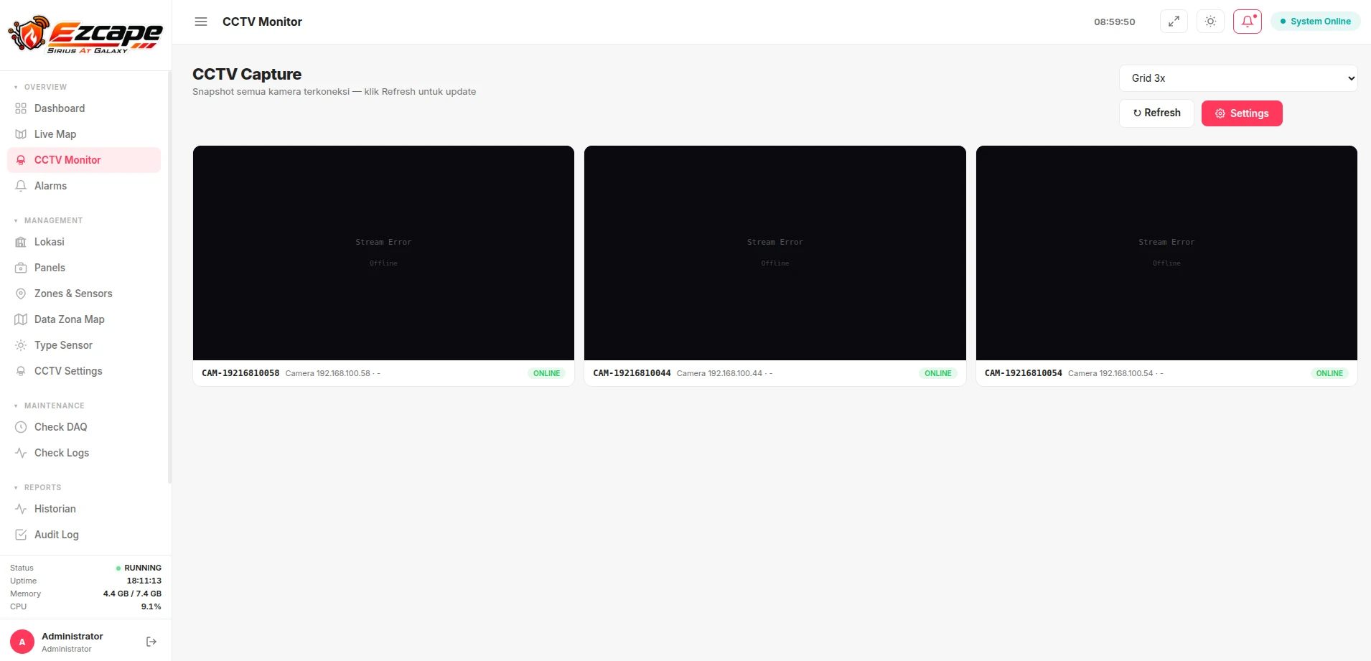Image resolution: width=1371 pixels, height=661 pixels.
Task: Click the Refresh button
Action: (1156, 113)
